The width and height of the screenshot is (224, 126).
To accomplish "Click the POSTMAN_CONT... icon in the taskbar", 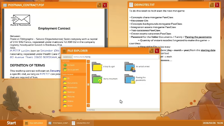I will [x=50, y=123].
